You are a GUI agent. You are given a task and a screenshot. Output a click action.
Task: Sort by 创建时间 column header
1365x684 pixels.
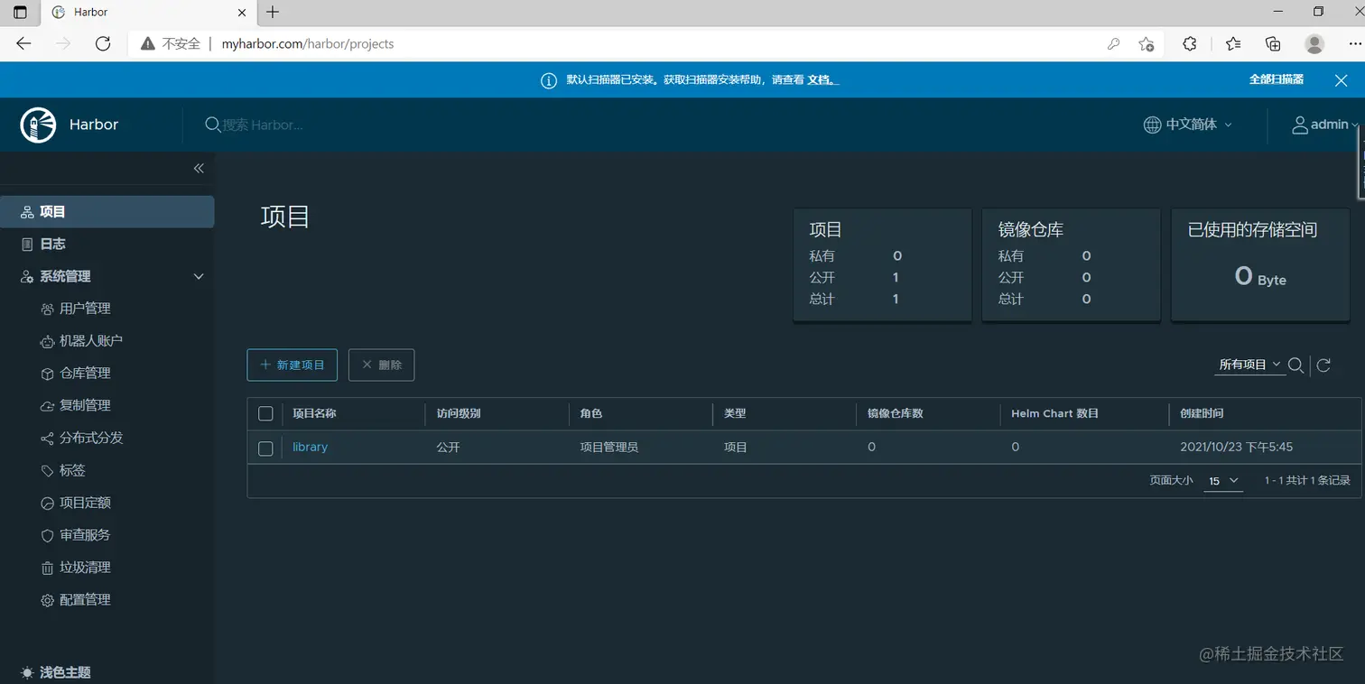click(1202, 413)
